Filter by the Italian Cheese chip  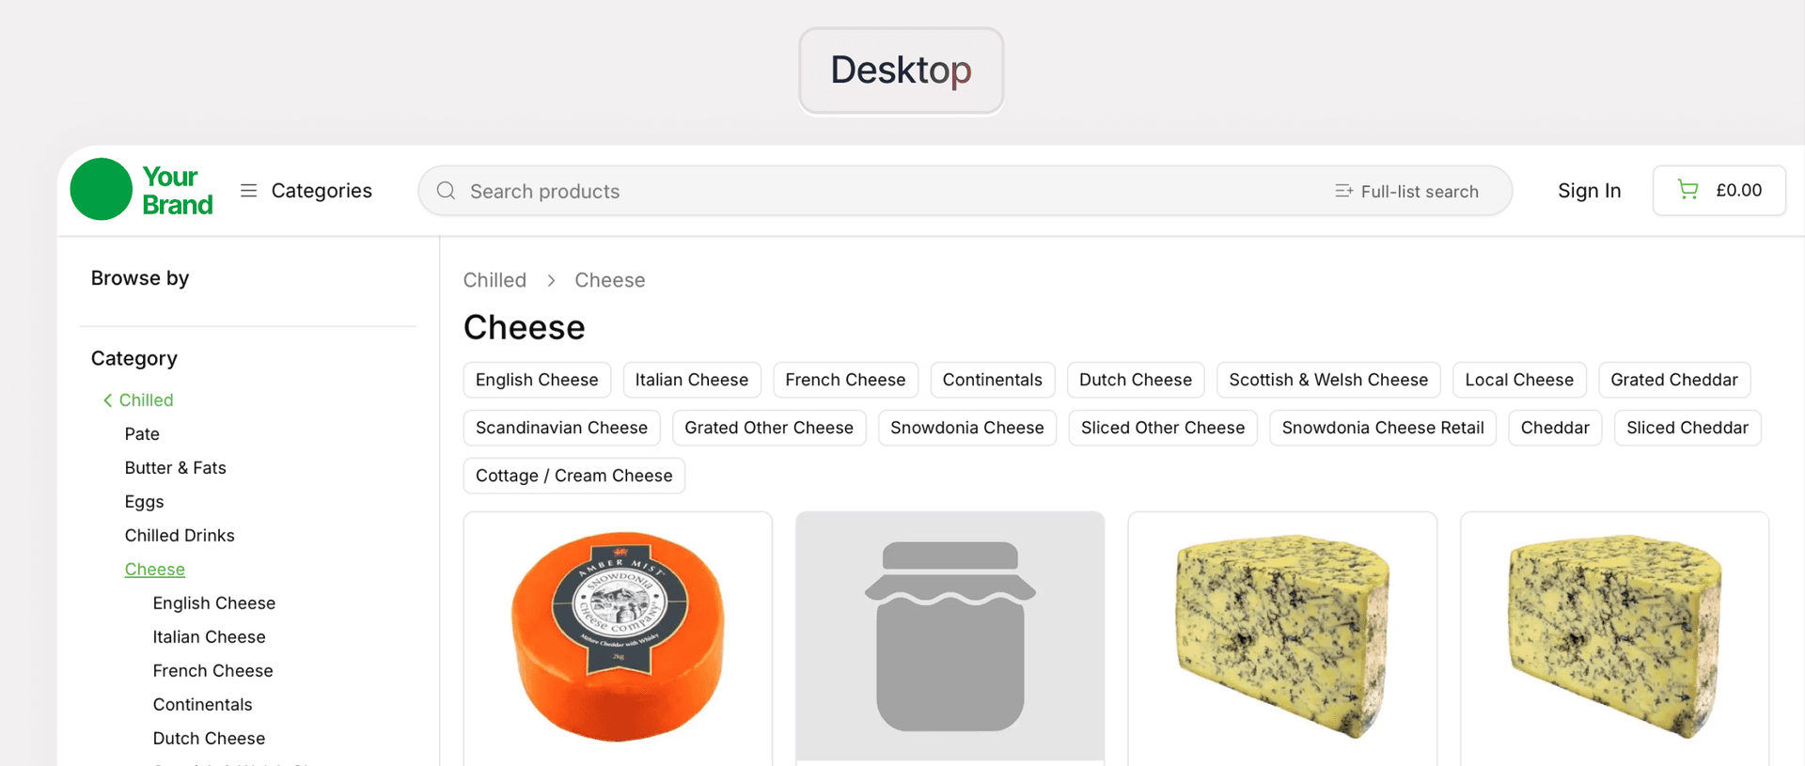(691, 380)
